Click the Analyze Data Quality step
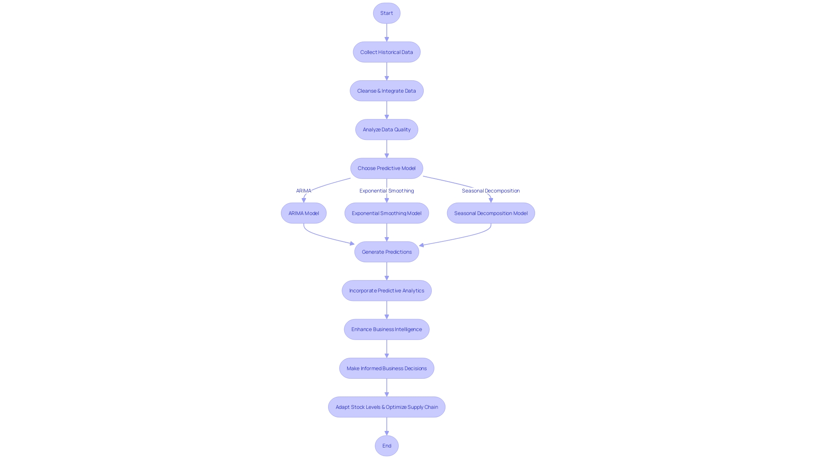 [x=386, y=129]
